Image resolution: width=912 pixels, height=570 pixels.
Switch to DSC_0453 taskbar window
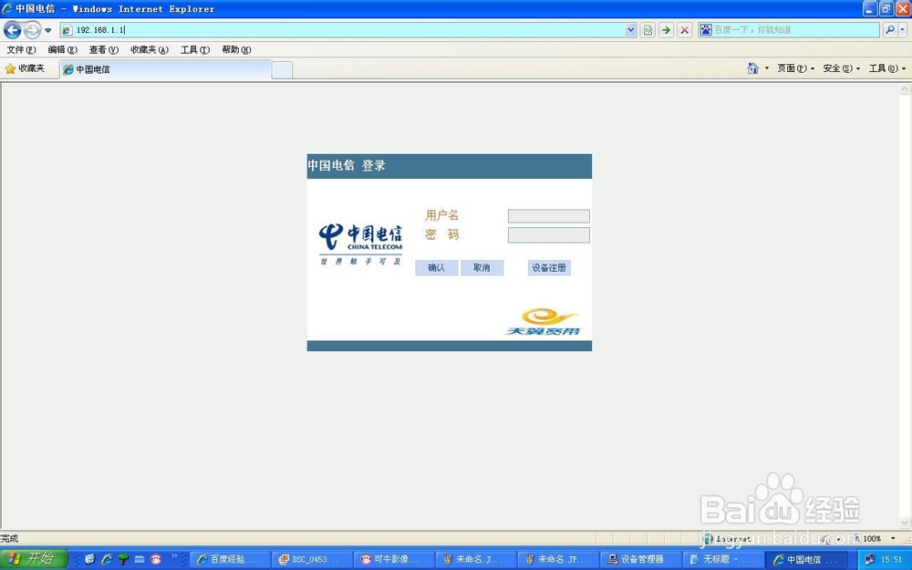312,560
